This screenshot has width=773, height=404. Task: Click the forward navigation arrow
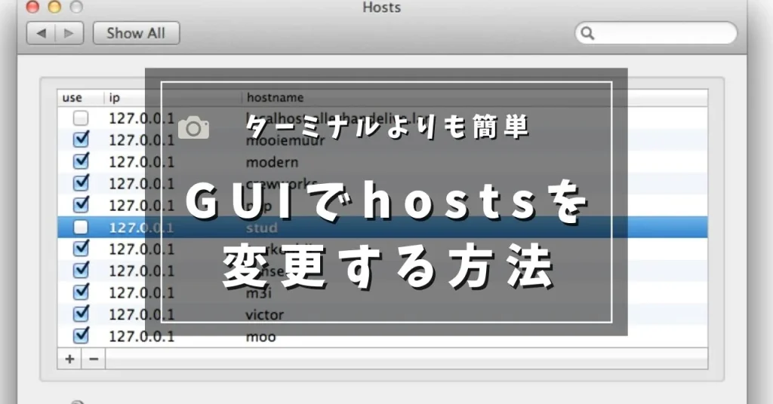pos(69,33)
